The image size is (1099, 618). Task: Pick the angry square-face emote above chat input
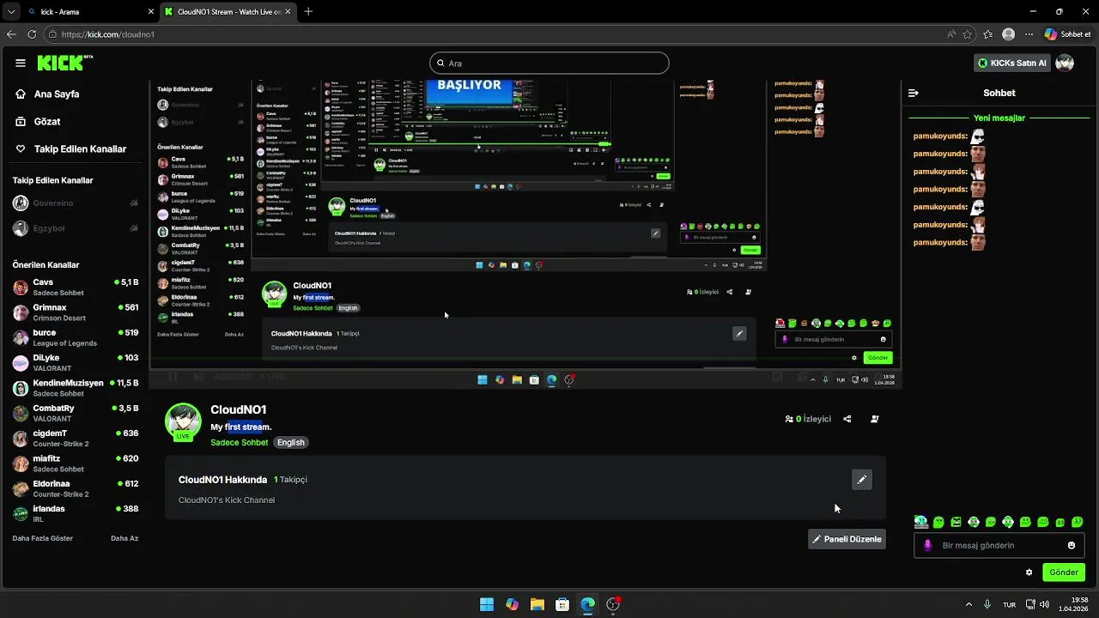point(956,522)
